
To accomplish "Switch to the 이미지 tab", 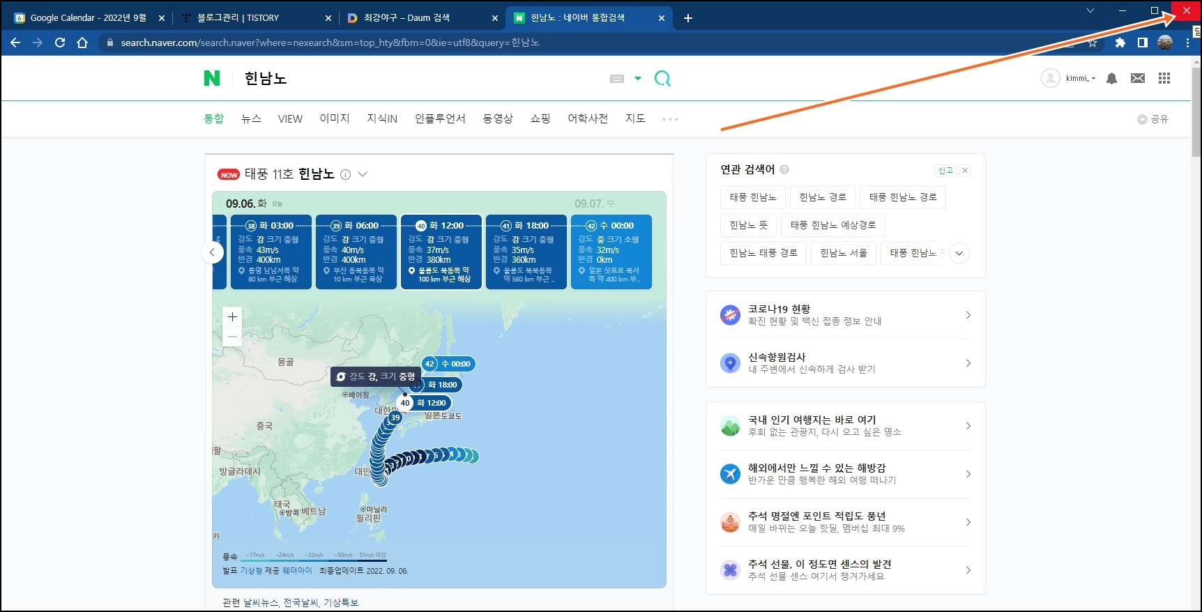I will [335, 118].
